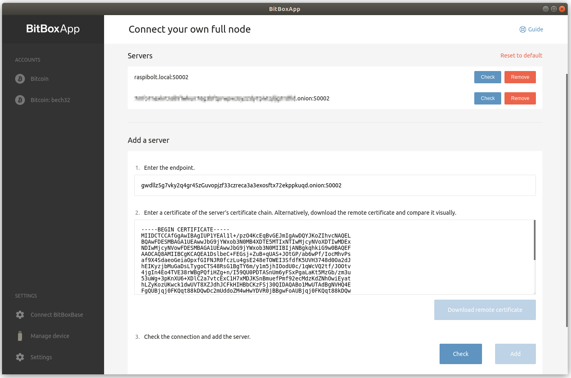Click the BitBoxApp logo
The height and width of the screenshot is (378, 571).
(53, 29)
